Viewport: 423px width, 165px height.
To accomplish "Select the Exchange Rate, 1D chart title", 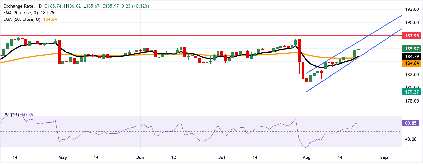I will (22, 6).
